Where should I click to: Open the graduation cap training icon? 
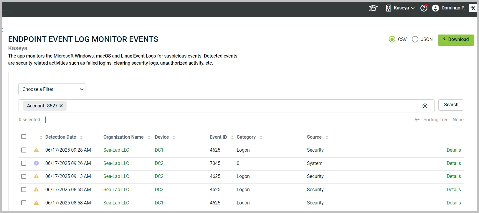pyautogui.click(x=373, y=8)
